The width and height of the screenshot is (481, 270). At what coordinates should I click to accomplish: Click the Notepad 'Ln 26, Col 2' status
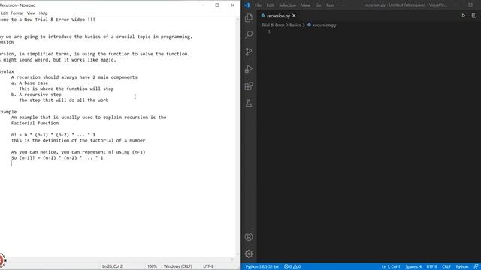[112, 266]
